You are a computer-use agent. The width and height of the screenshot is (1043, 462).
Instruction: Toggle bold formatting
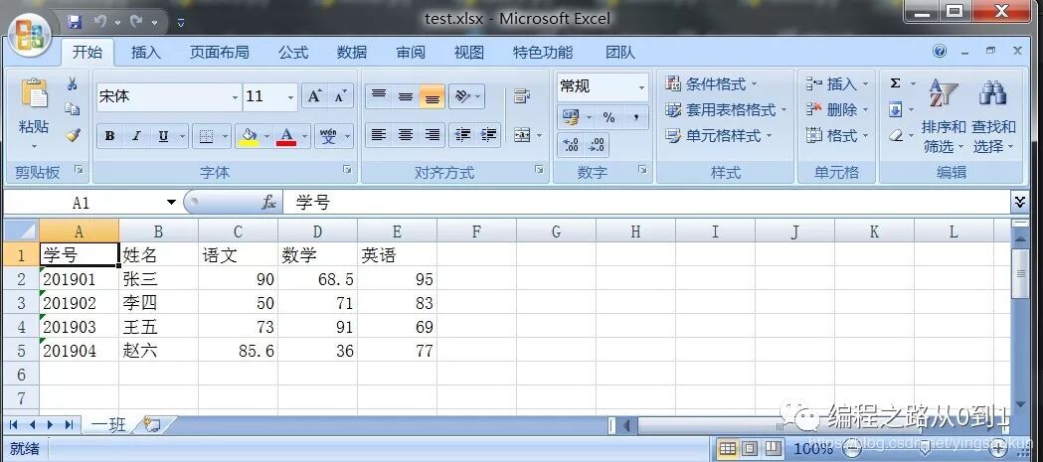[x=109, y=136]
